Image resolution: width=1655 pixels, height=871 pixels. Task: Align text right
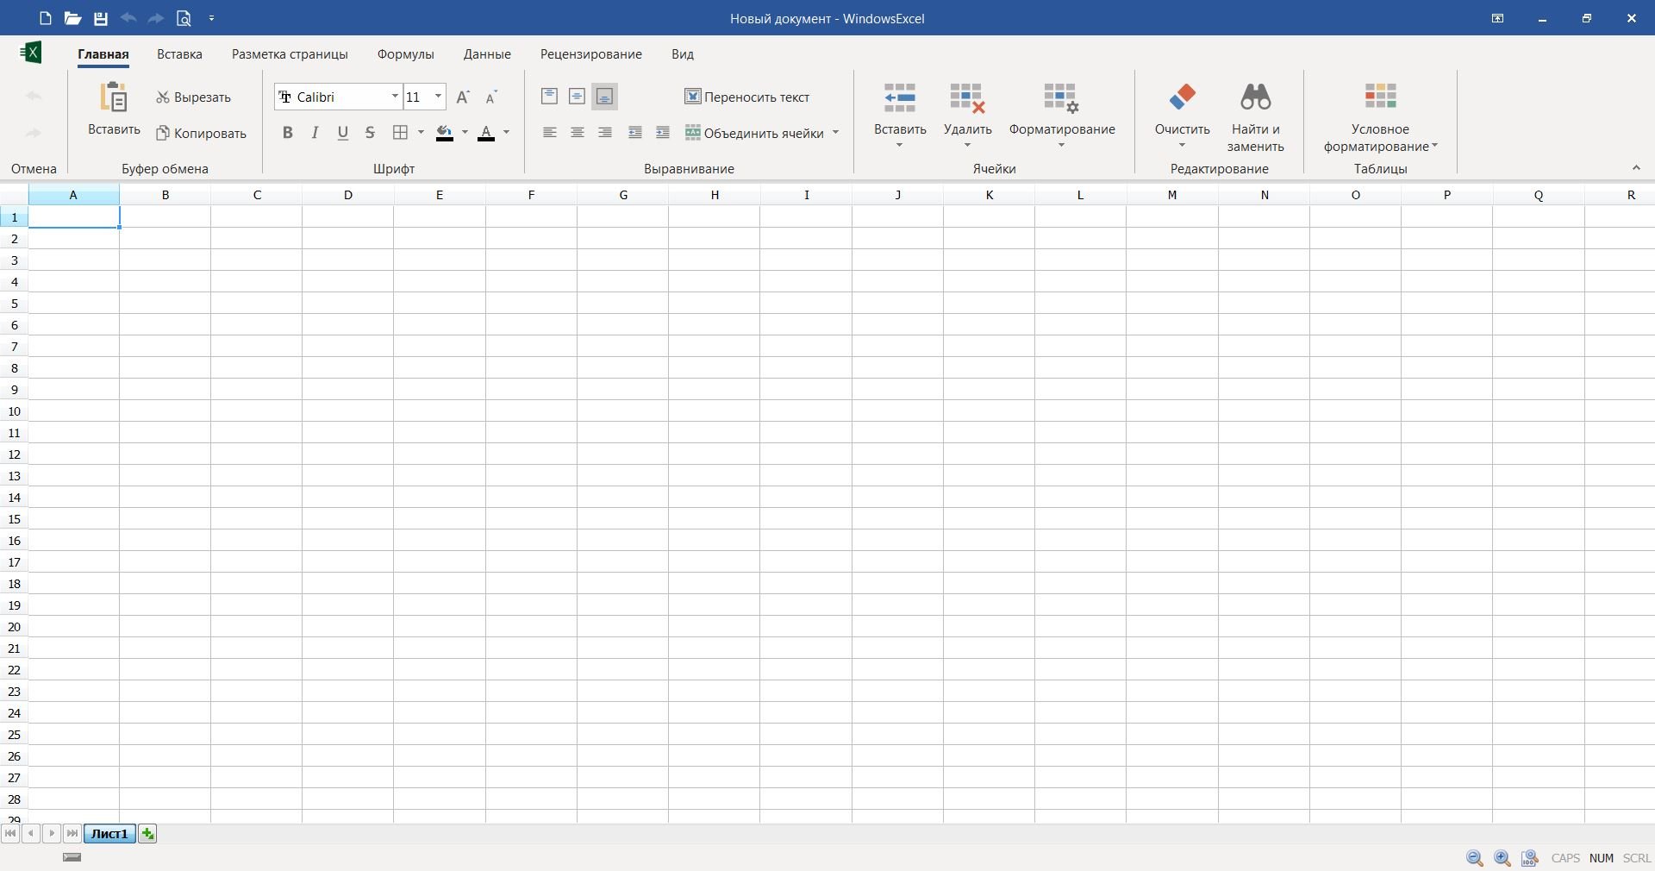(605, 133)
